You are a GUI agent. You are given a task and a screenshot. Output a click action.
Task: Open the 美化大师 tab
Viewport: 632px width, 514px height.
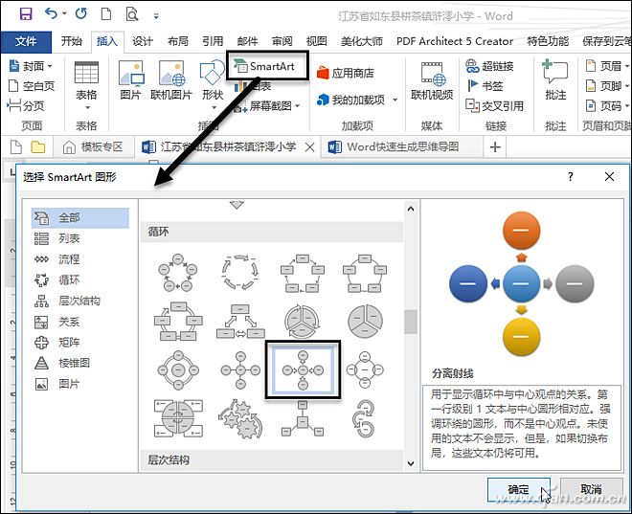[x=362, y=41]
